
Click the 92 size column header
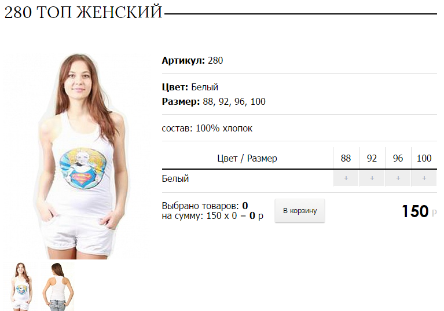coord(372,158)
